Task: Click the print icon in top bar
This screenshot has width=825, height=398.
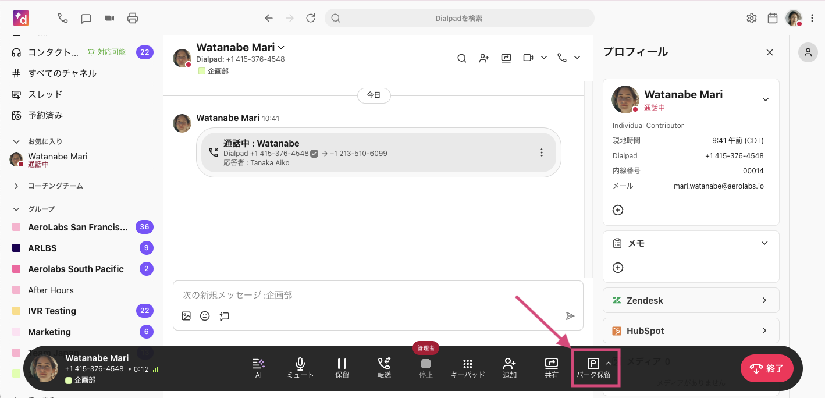Action: (133, 18)
